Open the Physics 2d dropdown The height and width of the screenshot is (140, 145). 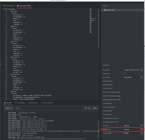click(133, 70)
